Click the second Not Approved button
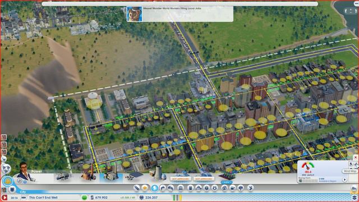 [204, 178]
